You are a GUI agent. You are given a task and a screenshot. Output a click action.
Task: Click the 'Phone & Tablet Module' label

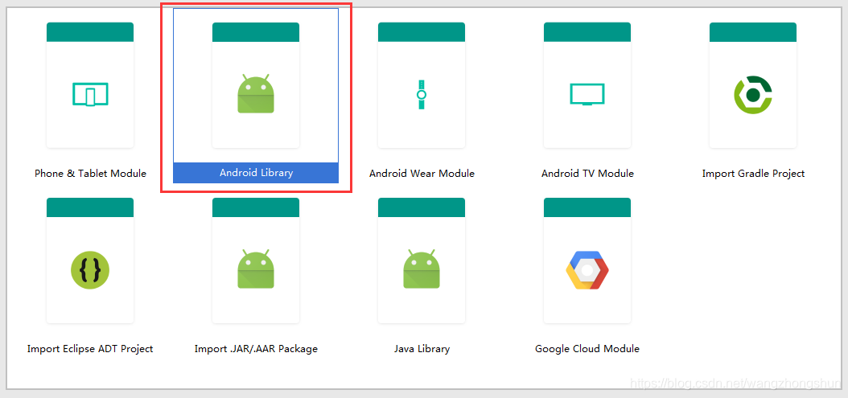pyautogui.click(x=90, y=174)
